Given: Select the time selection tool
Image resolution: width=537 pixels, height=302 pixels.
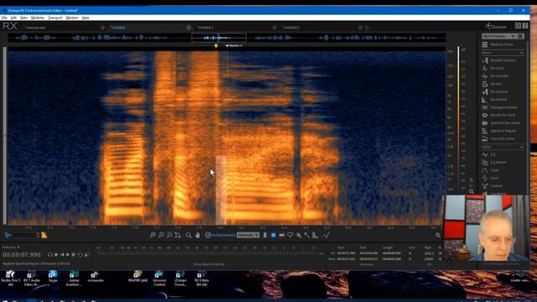Looking at the screenshot, I should point(265,235).
